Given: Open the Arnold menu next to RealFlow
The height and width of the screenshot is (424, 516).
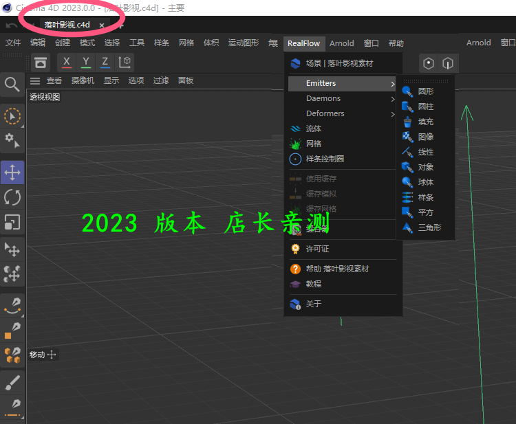Looking at the screenshot, I should point(341,43).
